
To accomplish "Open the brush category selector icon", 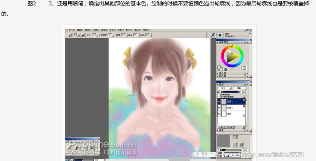I will (213, 35).
